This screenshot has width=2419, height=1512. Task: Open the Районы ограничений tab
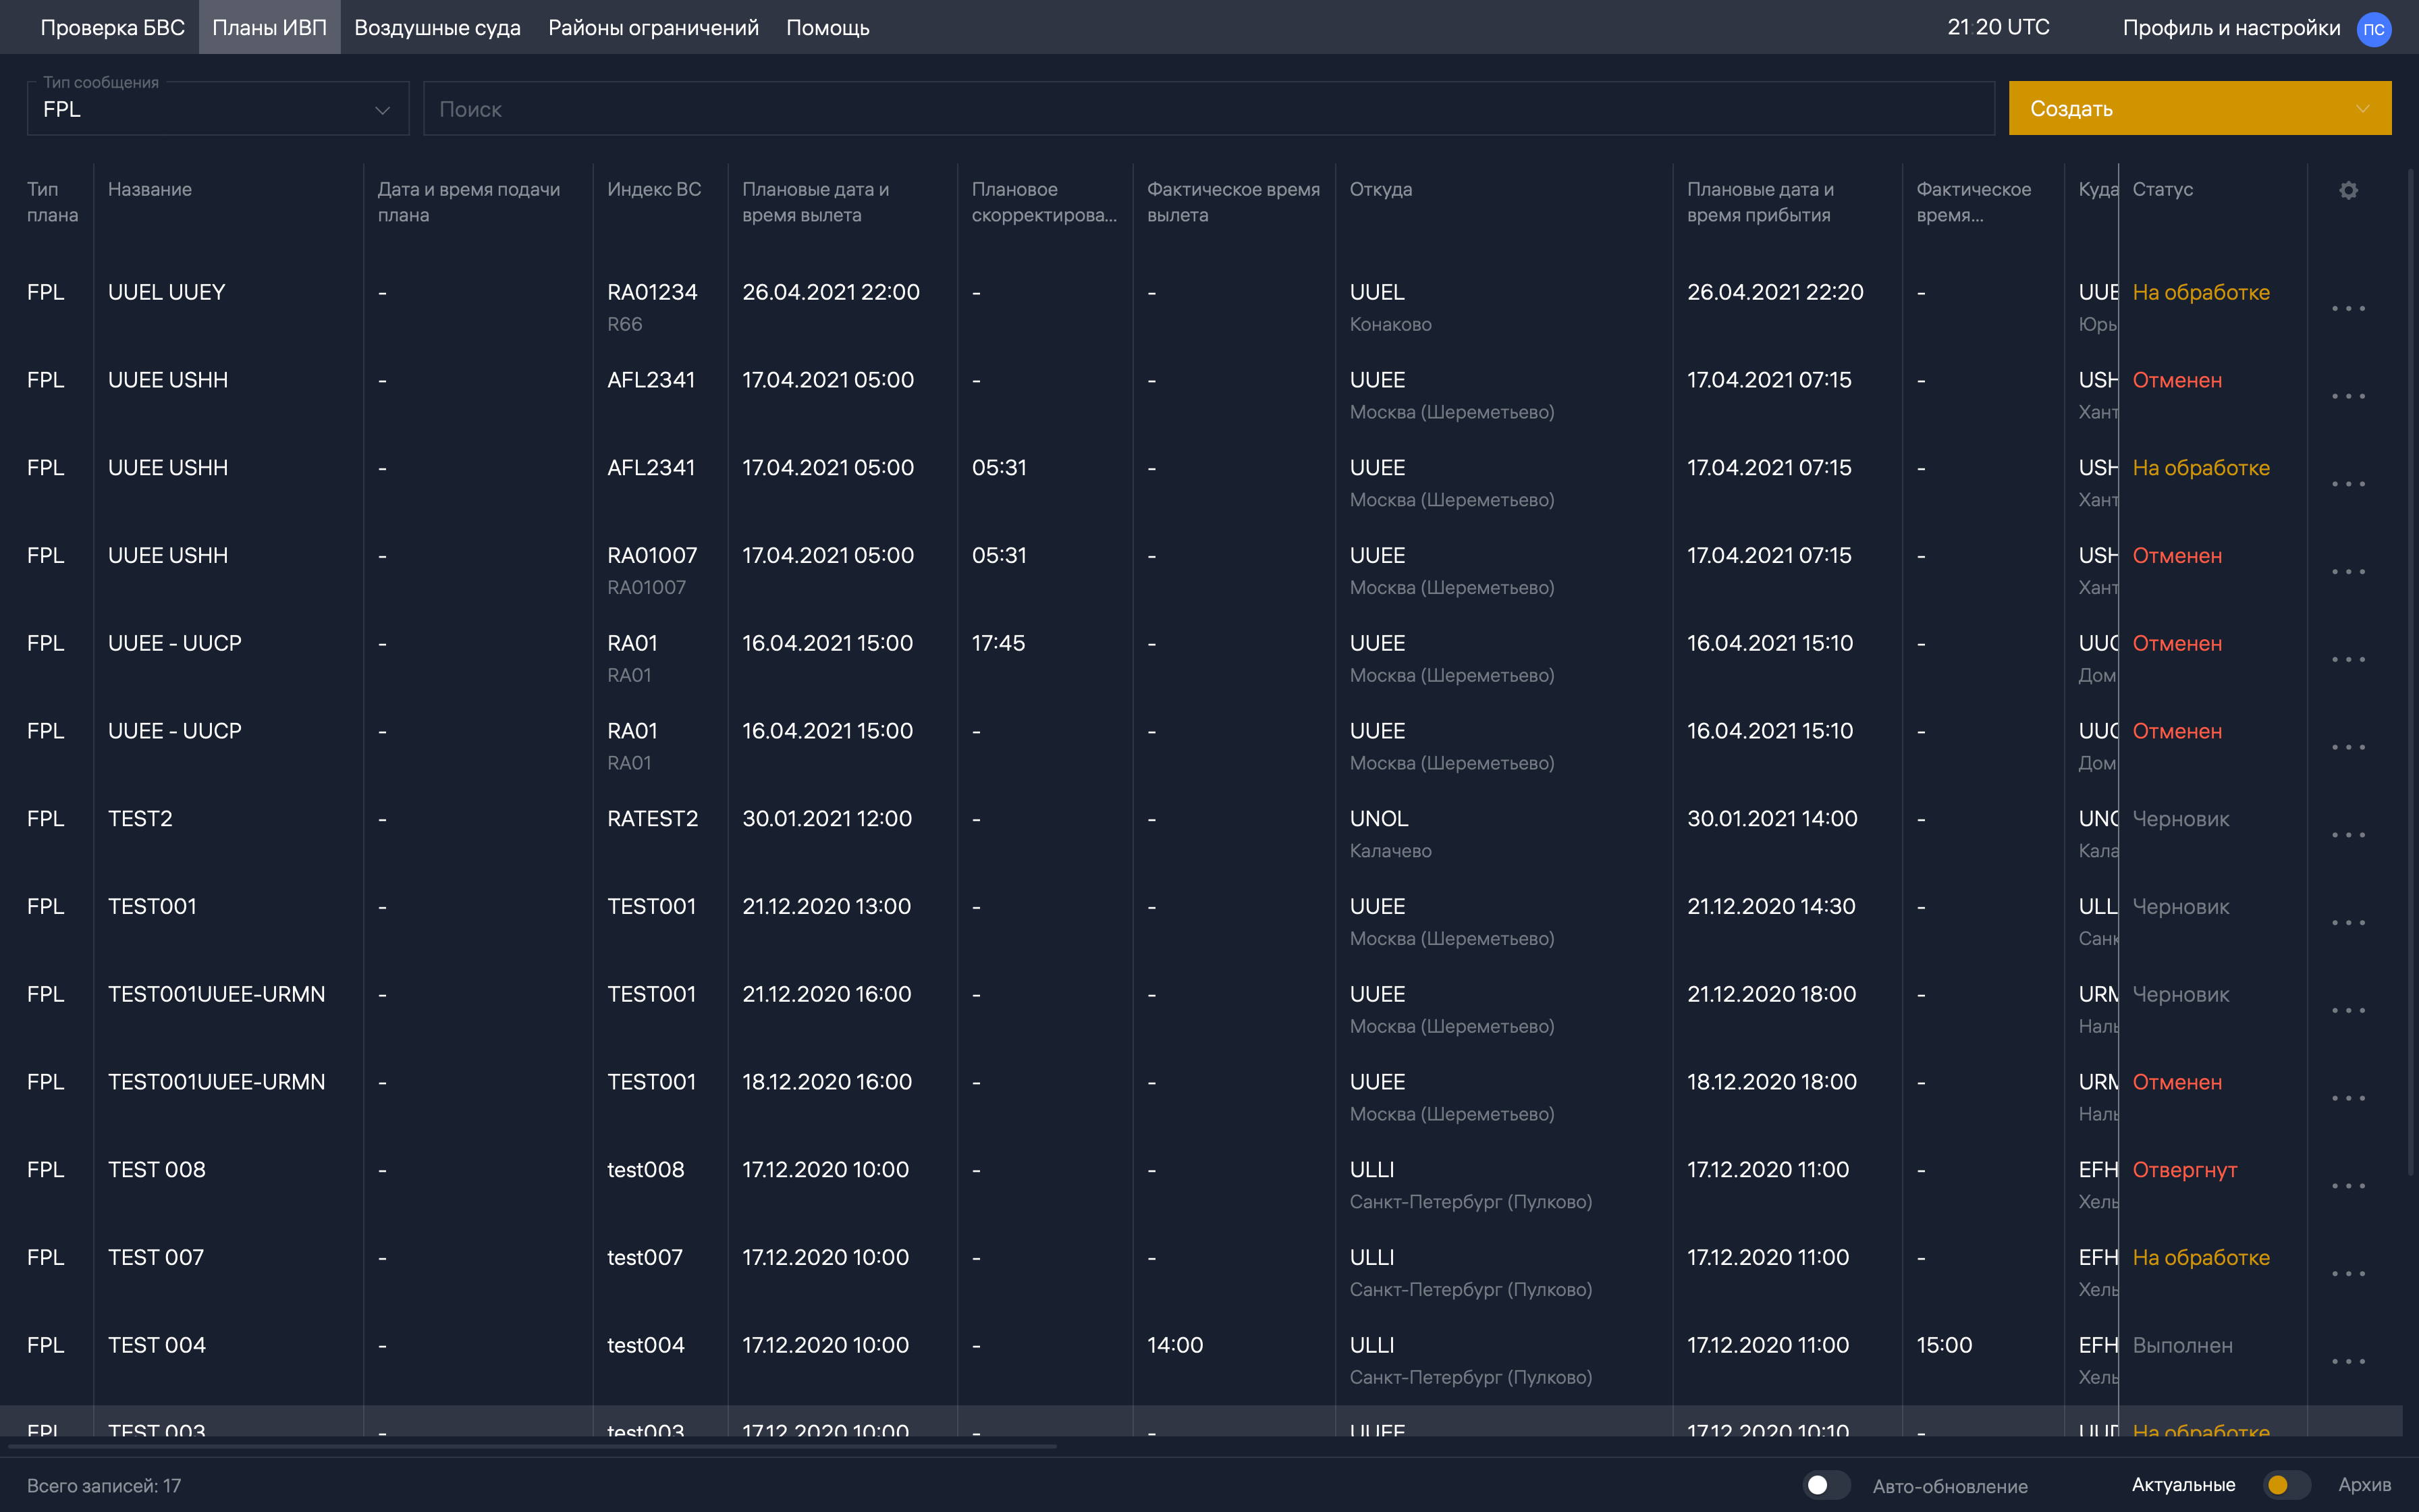pos(653,28)
